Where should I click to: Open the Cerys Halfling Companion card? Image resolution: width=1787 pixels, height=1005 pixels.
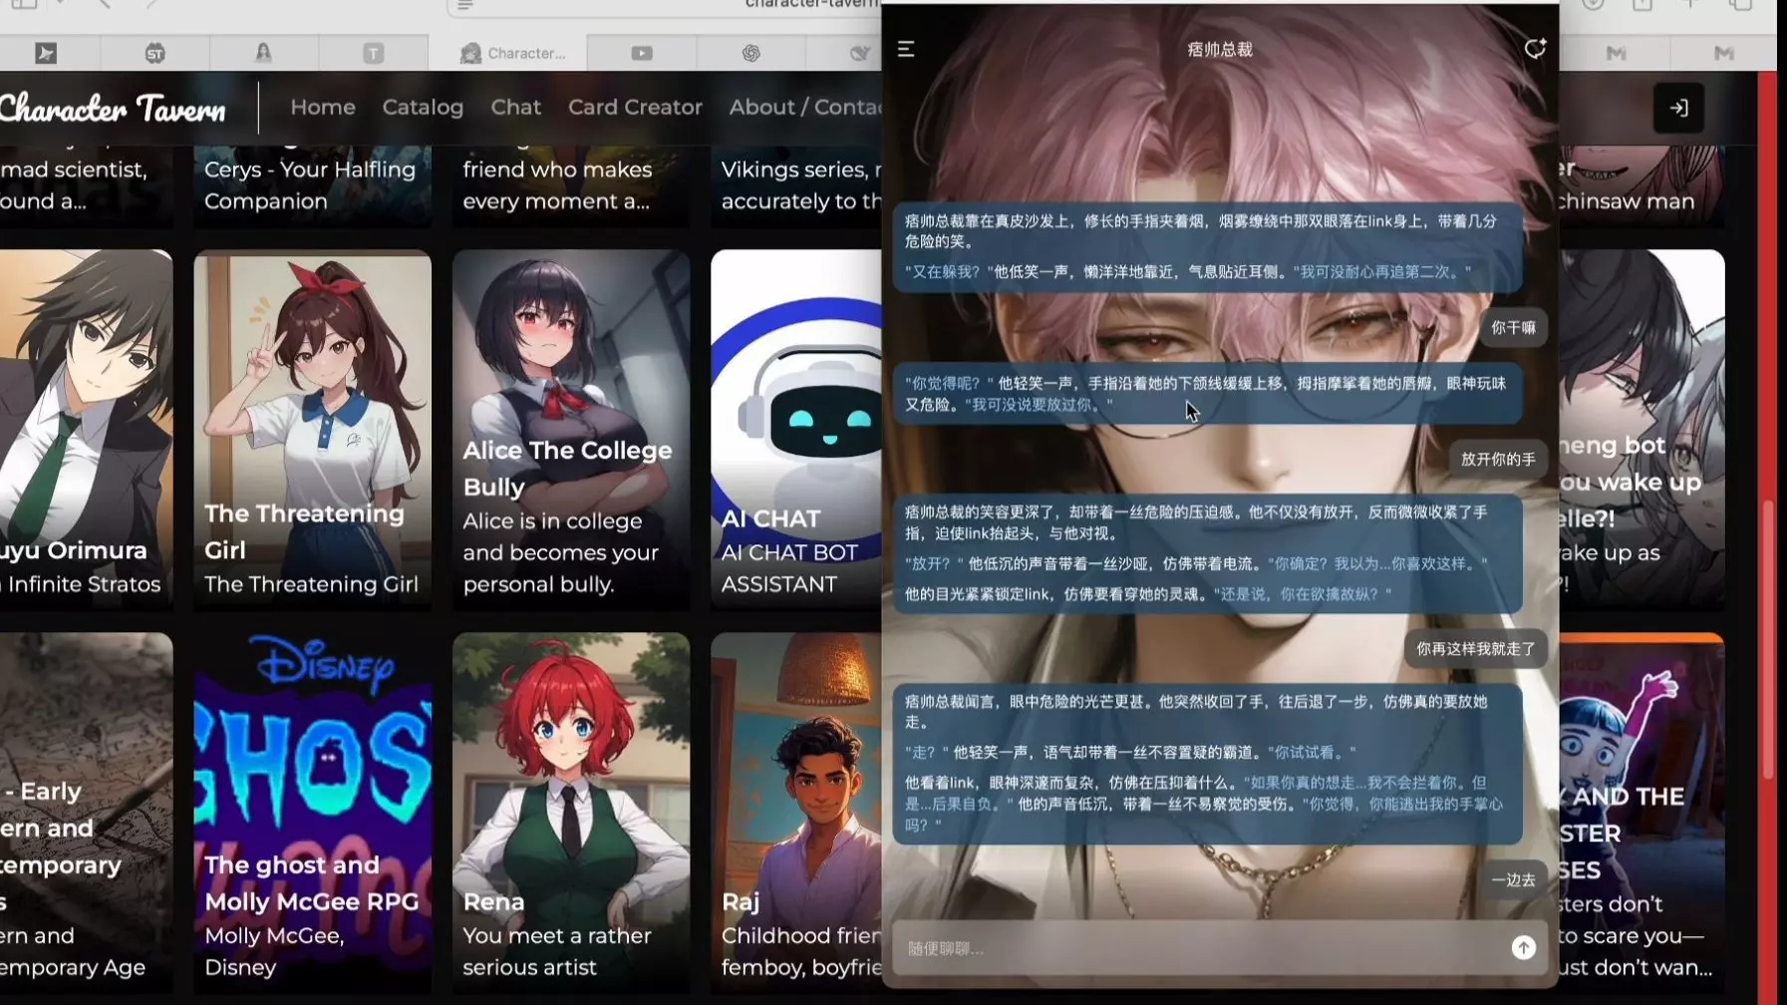point(313,185)
